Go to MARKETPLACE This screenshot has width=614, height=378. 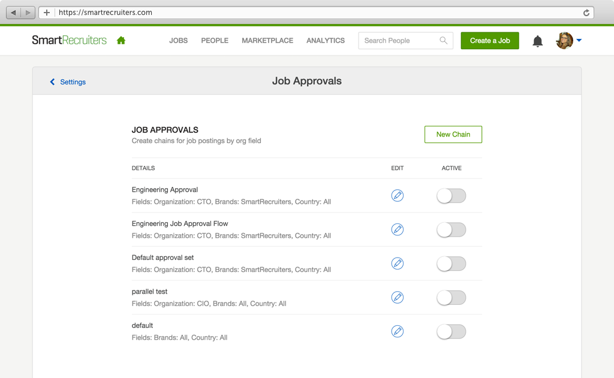[267, 40]
